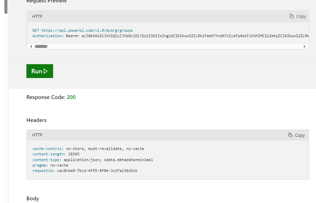Click the copy icon in Headers block
316x203 pixels.
(290, 135)
